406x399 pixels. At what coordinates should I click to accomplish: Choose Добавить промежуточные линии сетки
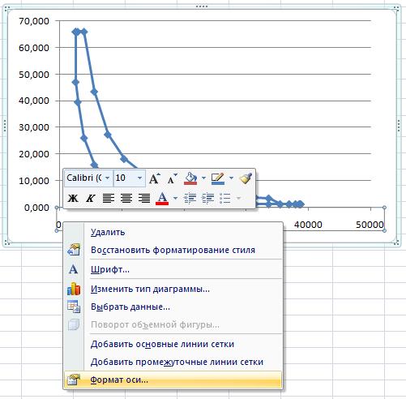point(173,362)
